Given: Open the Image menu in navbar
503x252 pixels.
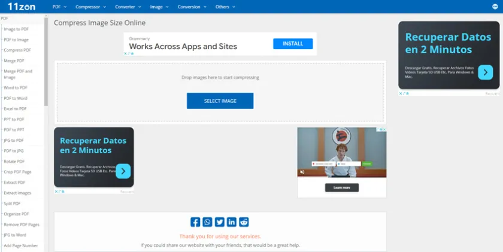Looking at the screenshot, I should point(159,7).
